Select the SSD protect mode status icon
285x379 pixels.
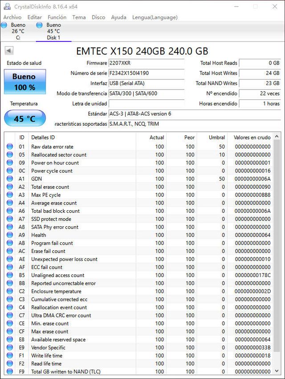point(10,219)
